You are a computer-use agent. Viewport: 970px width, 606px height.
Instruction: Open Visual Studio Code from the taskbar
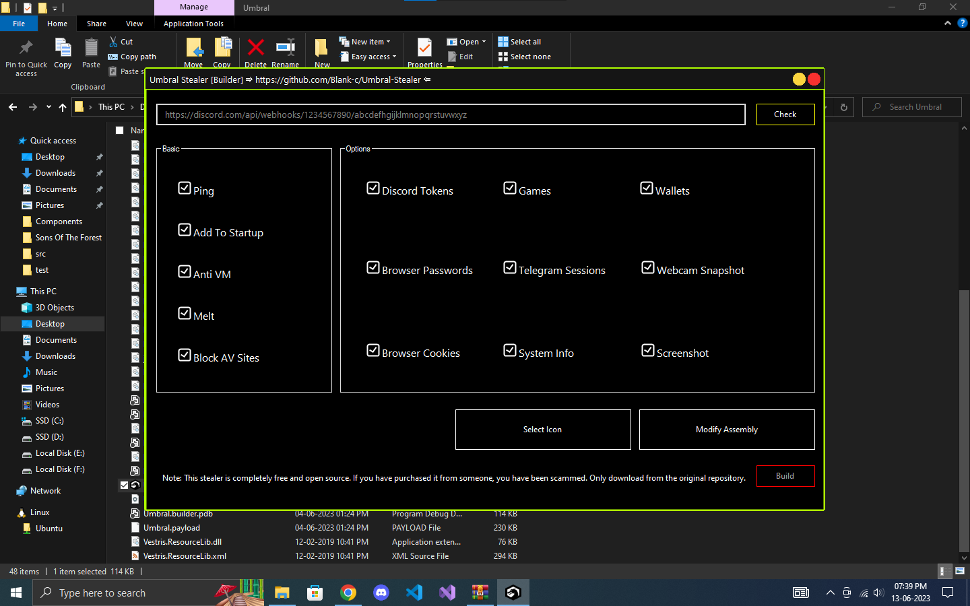coord(414,593)
